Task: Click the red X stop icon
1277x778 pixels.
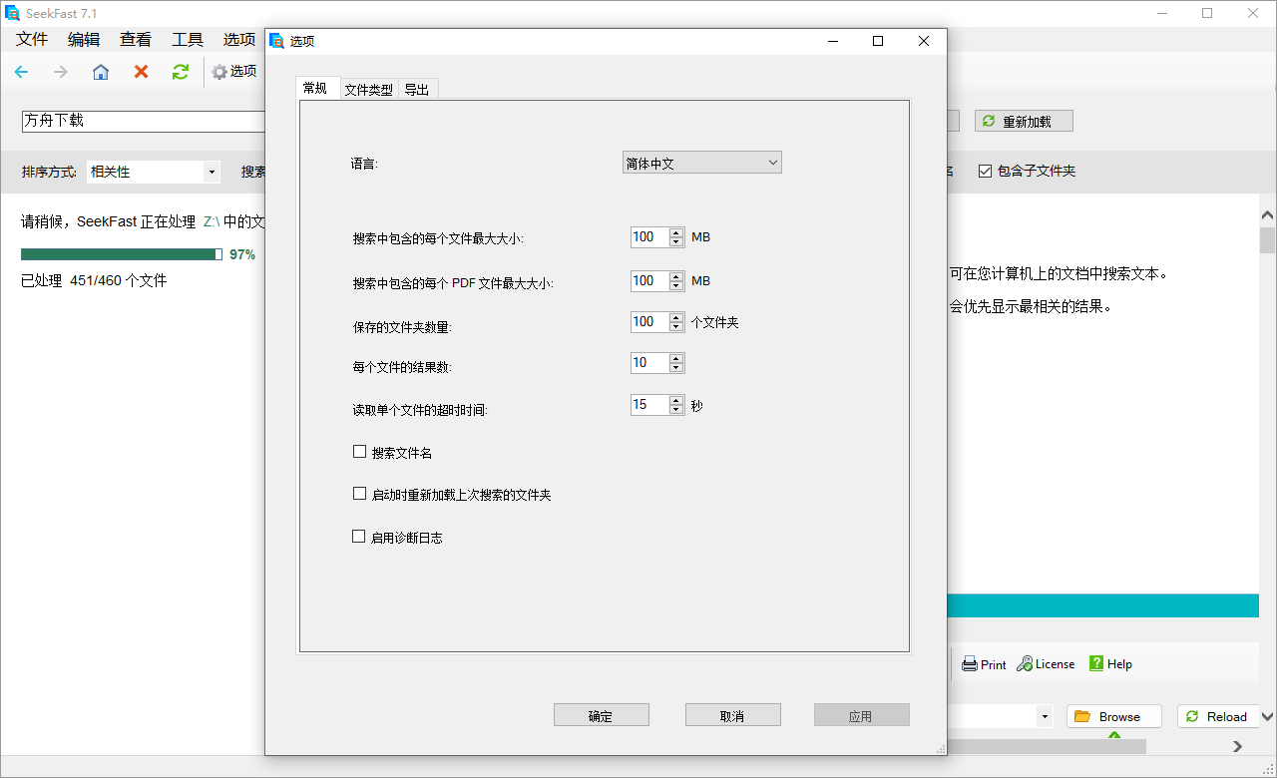Action: pyautogui.click(x=141, y=72)
